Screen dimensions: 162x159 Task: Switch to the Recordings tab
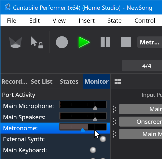14,81
